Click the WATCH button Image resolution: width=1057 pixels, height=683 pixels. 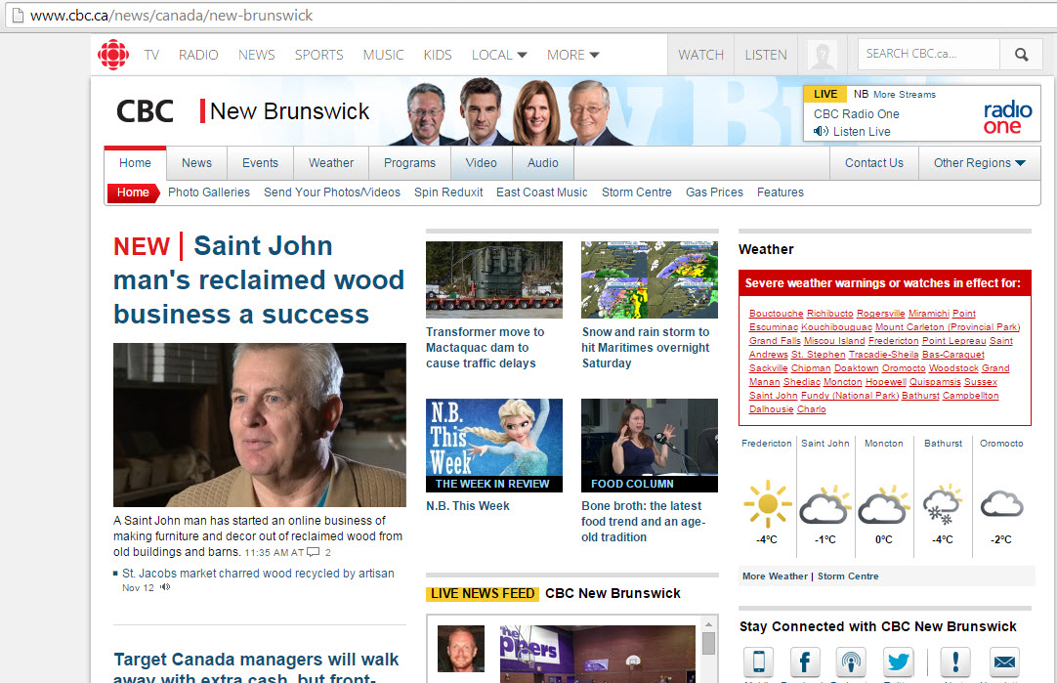point(701,55)
